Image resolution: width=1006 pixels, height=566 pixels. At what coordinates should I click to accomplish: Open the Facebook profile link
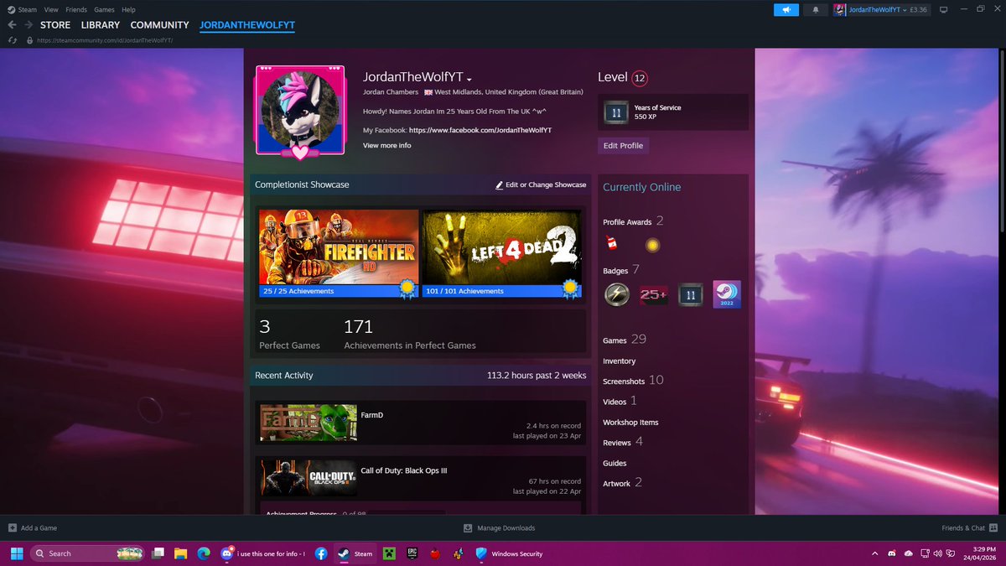click(480, 130)
